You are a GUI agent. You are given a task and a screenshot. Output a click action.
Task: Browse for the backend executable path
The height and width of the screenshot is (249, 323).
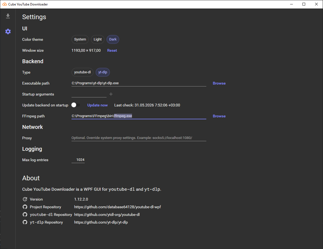[x=219, y=83]
